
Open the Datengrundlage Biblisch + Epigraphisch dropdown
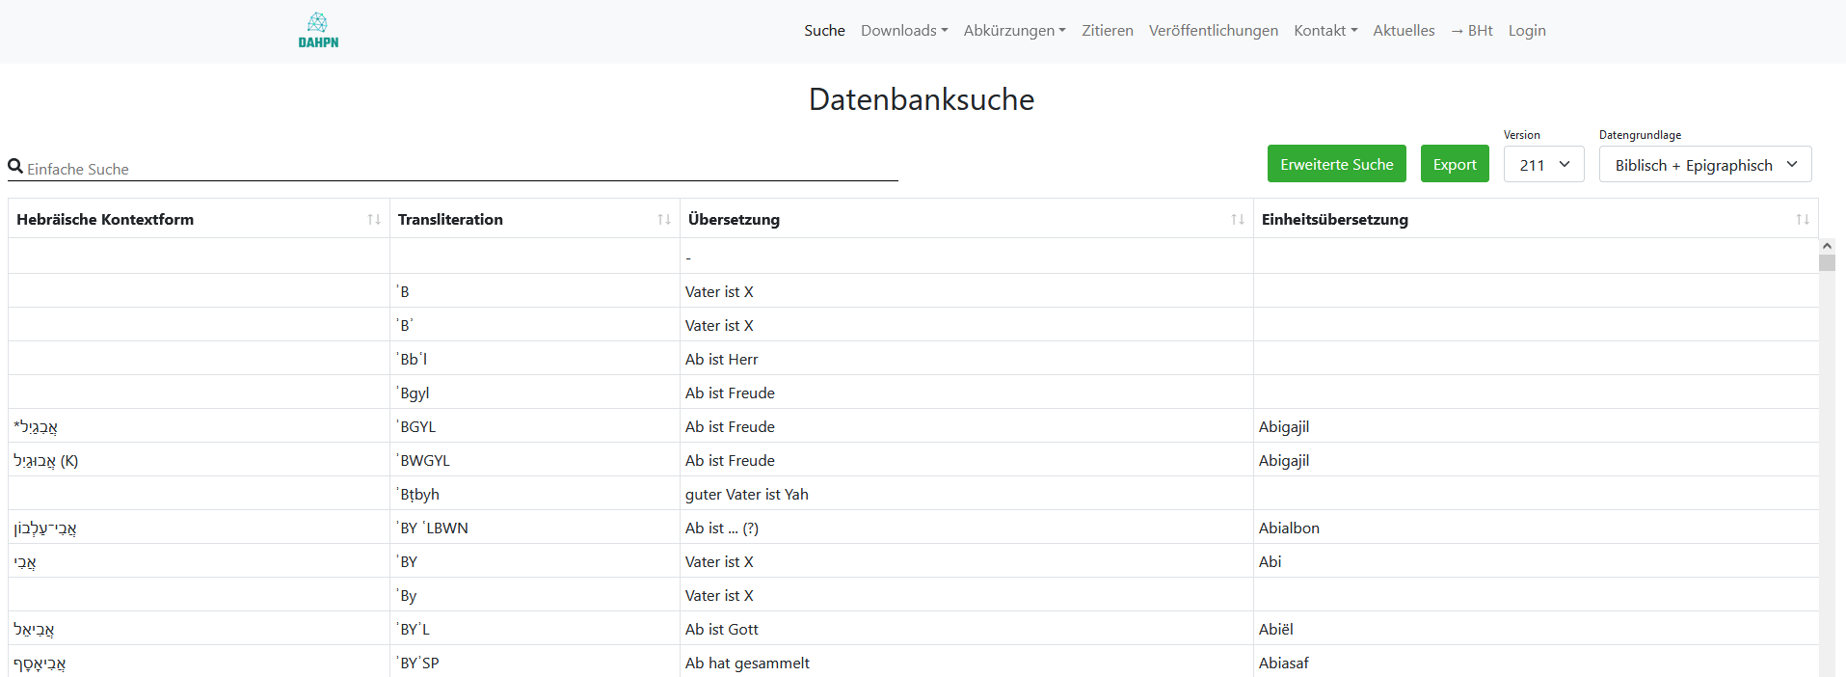pyautogui.click(x=1705, y=165)
